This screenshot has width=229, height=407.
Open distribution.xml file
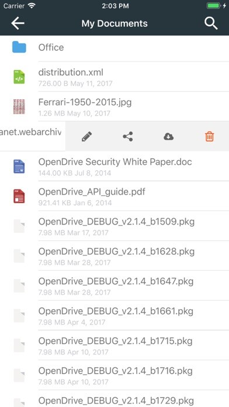coord(114,77)
